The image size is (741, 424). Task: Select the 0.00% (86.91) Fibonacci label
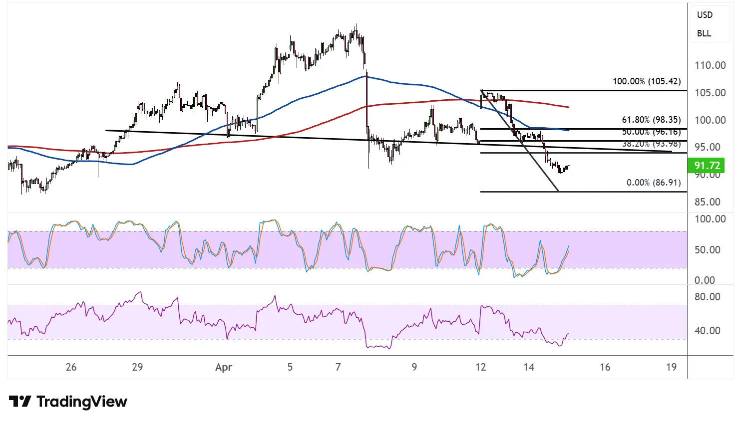point(654,183)
